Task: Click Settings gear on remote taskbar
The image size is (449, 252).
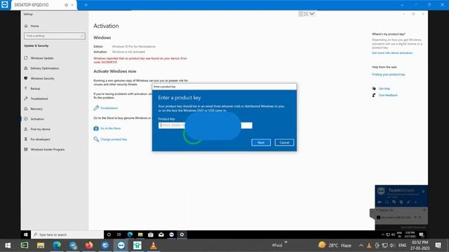Action: click(x=182, y=234)
